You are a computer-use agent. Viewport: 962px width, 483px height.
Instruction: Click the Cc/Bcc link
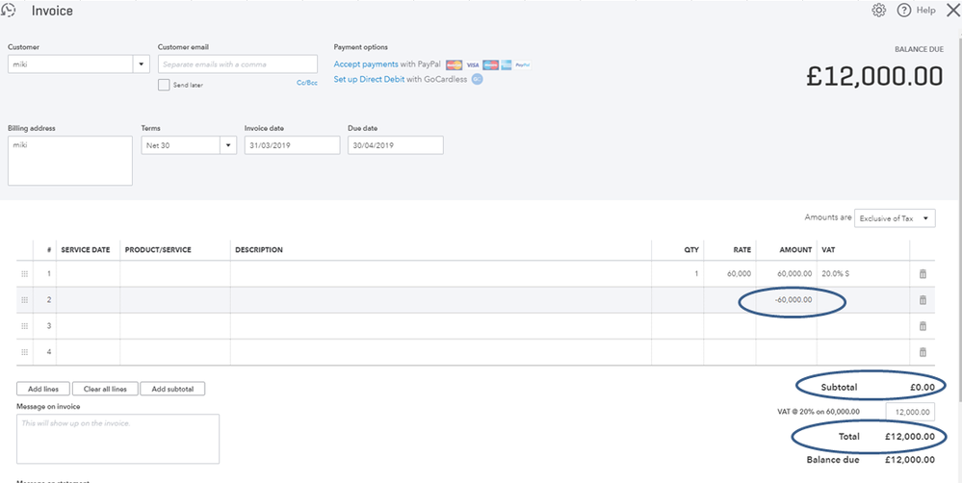coord(307,84)
